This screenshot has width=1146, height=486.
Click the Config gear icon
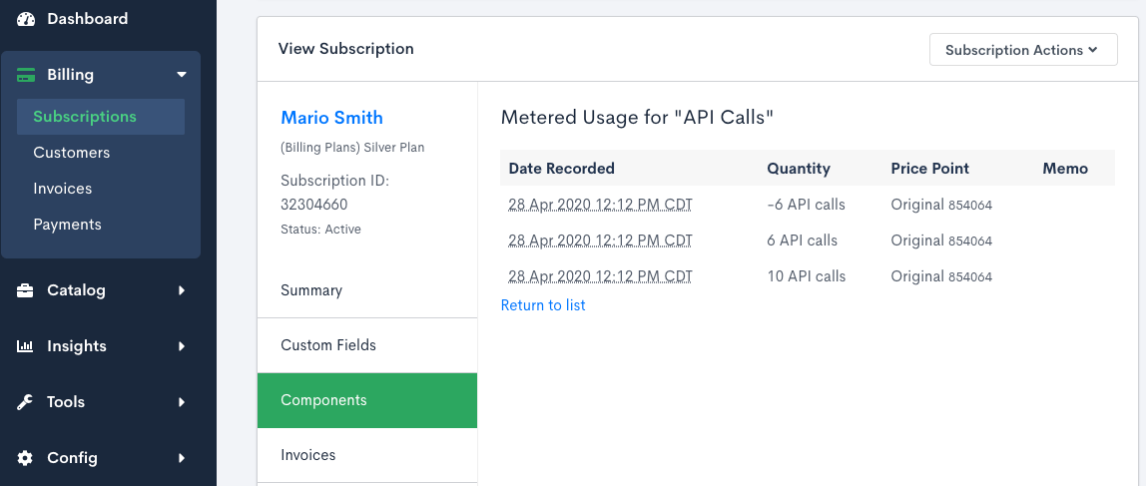click(26, 458)
